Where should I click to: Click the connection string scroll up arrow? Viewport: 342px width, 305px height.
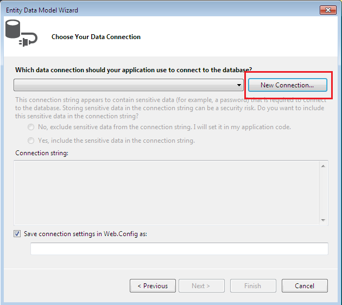(x=323, y=166)
